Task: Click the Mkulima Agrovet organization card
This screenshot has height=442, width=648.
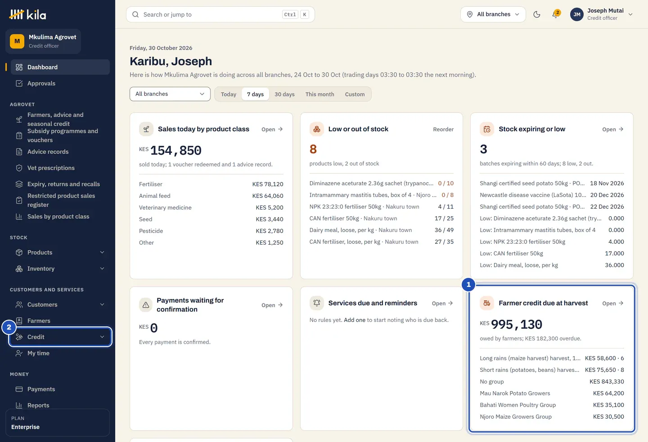Action: [x=43, y=41]
